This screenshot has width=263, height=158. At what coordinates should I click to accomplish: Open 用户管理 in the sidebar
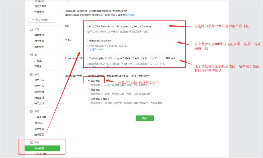coord(39,41)
